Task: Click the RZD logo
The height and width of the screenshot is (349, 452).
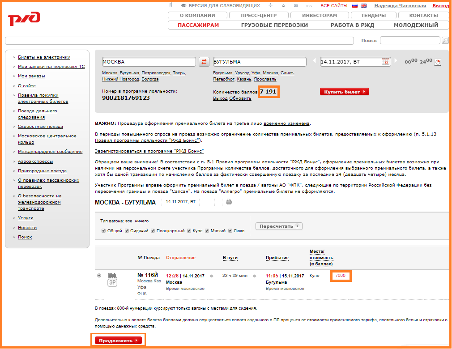Action: click(24, 19)
